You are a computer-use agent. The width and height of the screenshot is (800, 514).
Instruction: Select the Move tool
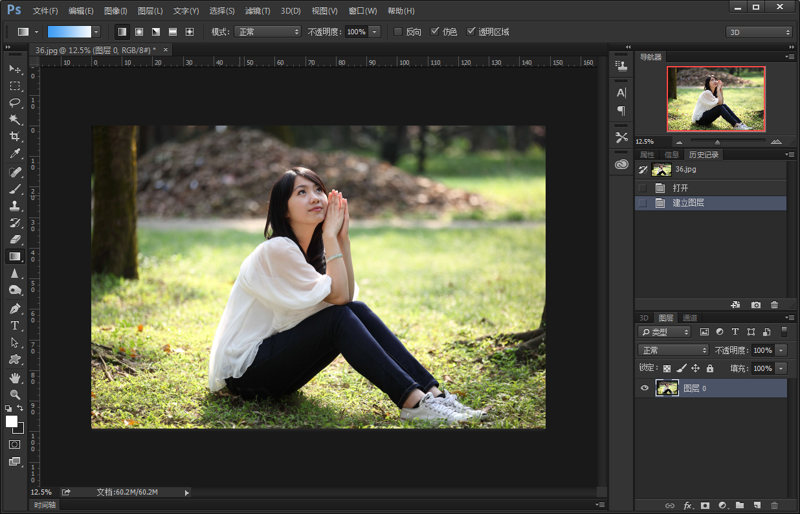pos(14,69)
